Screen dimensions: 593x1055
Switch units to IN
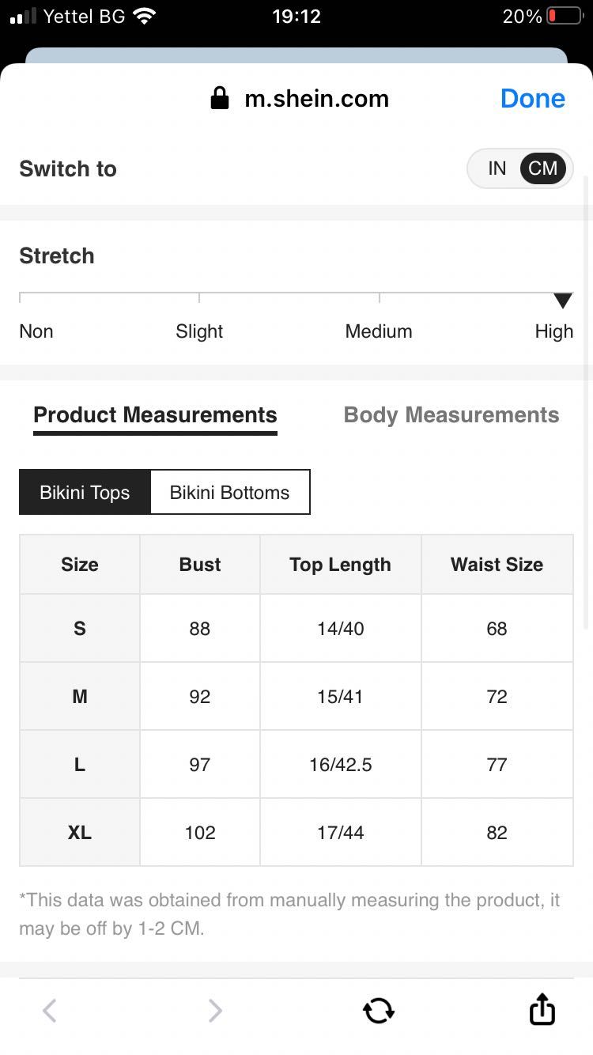[497, 168]
